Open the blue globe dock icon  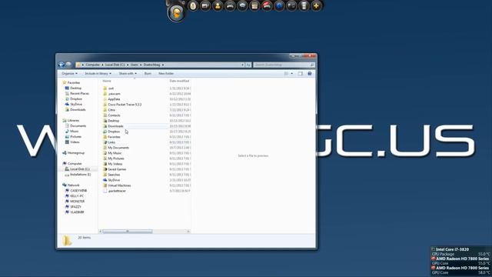click(x=279, y=5)
